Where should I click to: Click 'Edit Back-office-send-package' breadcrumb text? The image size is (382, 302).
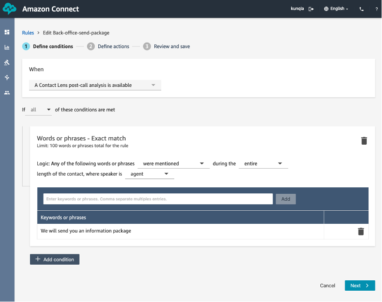pos(76,33)
